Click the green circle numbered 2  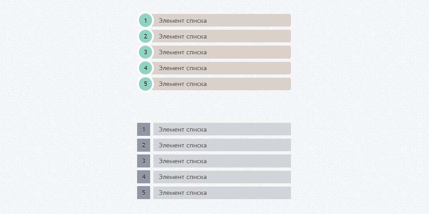click(x=145, y=36)
